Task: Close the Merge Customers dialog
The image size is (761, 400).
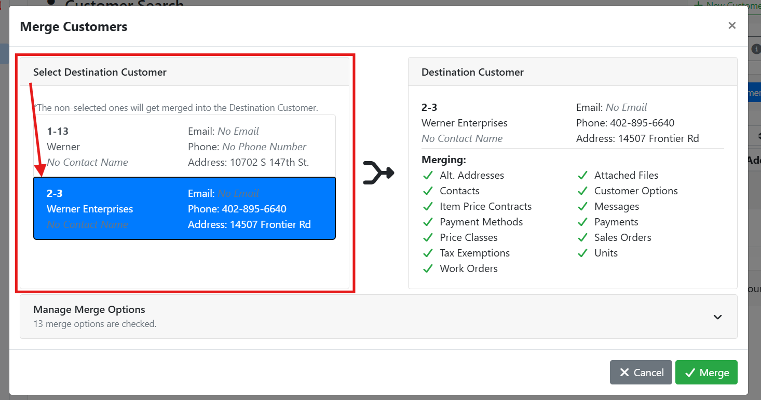Action: (732, 26)
